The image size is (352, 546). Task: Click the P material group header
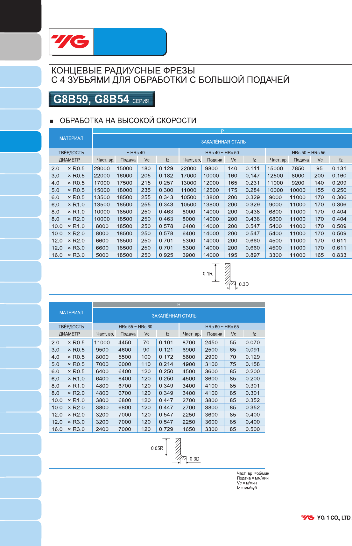tap(222, 131)
